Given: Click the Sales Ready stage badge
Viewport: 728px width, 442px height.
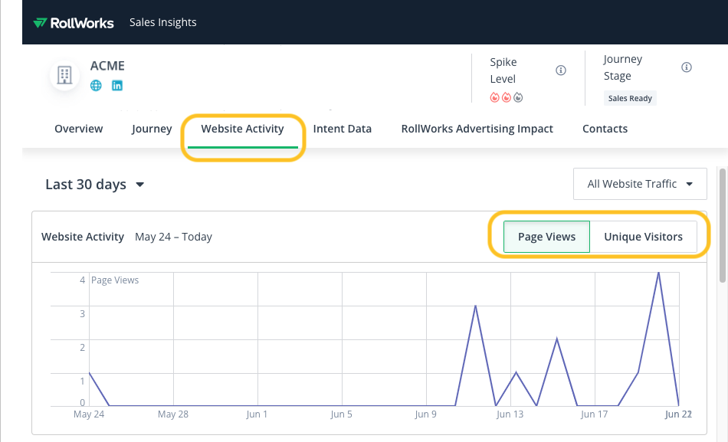Looking at the screenshot, I should coord(630,98).
